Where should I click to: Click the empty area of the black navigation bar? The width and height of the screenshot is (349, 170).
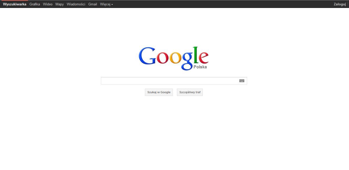click(223, 4)
